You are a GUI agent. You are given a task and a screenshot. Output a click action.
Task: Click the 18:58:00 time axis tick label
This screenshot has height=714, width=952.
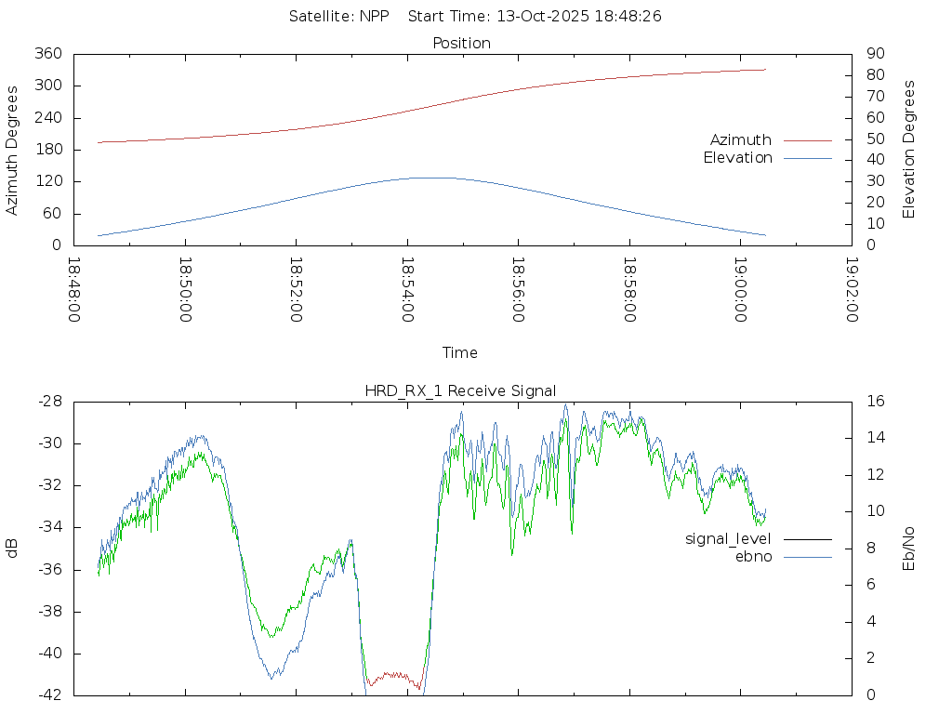point(629,290)
